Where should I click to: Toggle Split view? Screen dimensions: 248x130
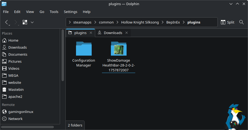tap(227, 22)
